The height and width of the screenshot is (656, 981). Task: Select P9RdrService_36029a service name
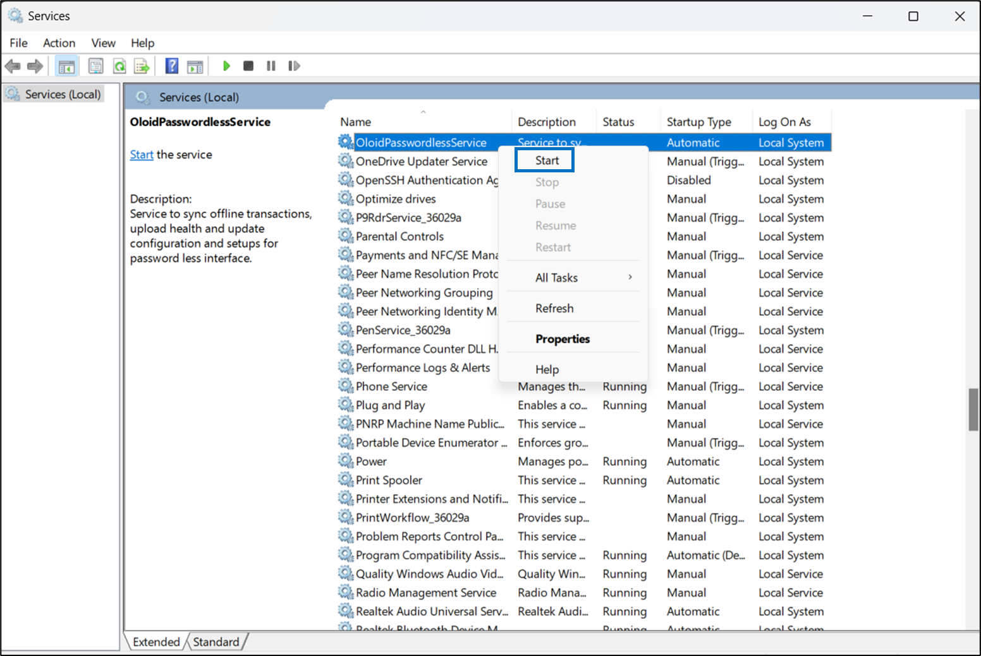[x=408, y=217]
